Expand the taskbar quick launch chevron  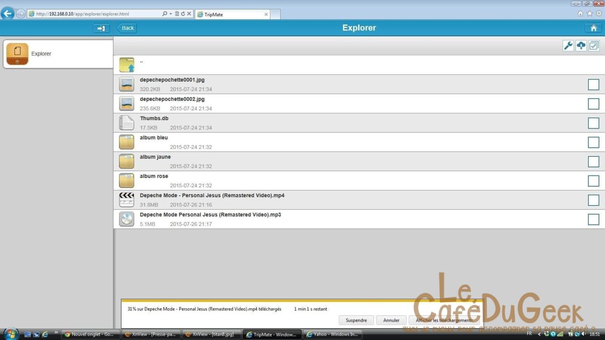[x=56, y=333]
